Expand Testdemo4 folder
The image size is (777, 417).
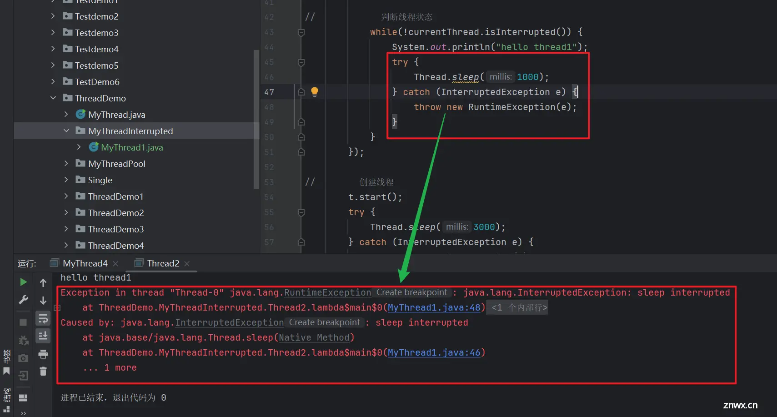click(x=53, y=49)
